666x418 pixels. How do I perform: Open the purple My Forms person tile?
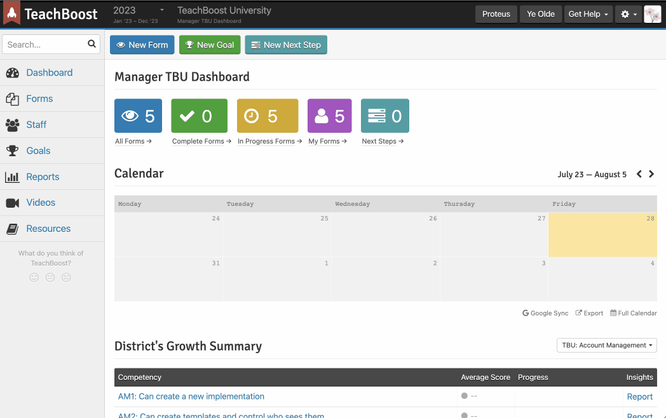pos(330,116)
